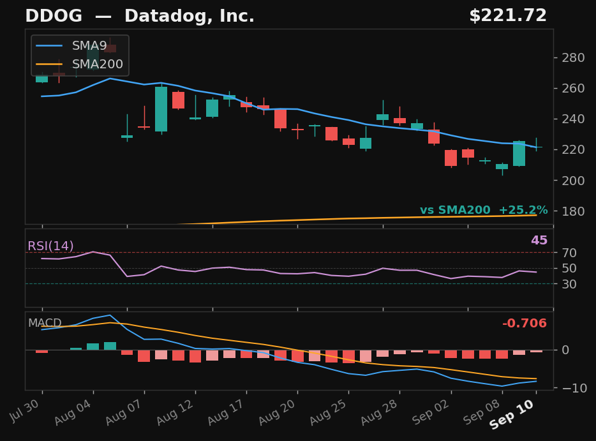Click the Aug 04 date label
This screenshot has width=596, height=441.
click(x=73, y=412)
